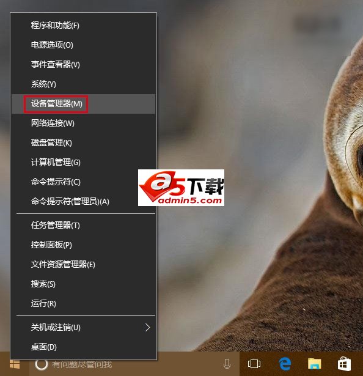Click the 有问题尽管问我 search box

click(x=134, y=364)
